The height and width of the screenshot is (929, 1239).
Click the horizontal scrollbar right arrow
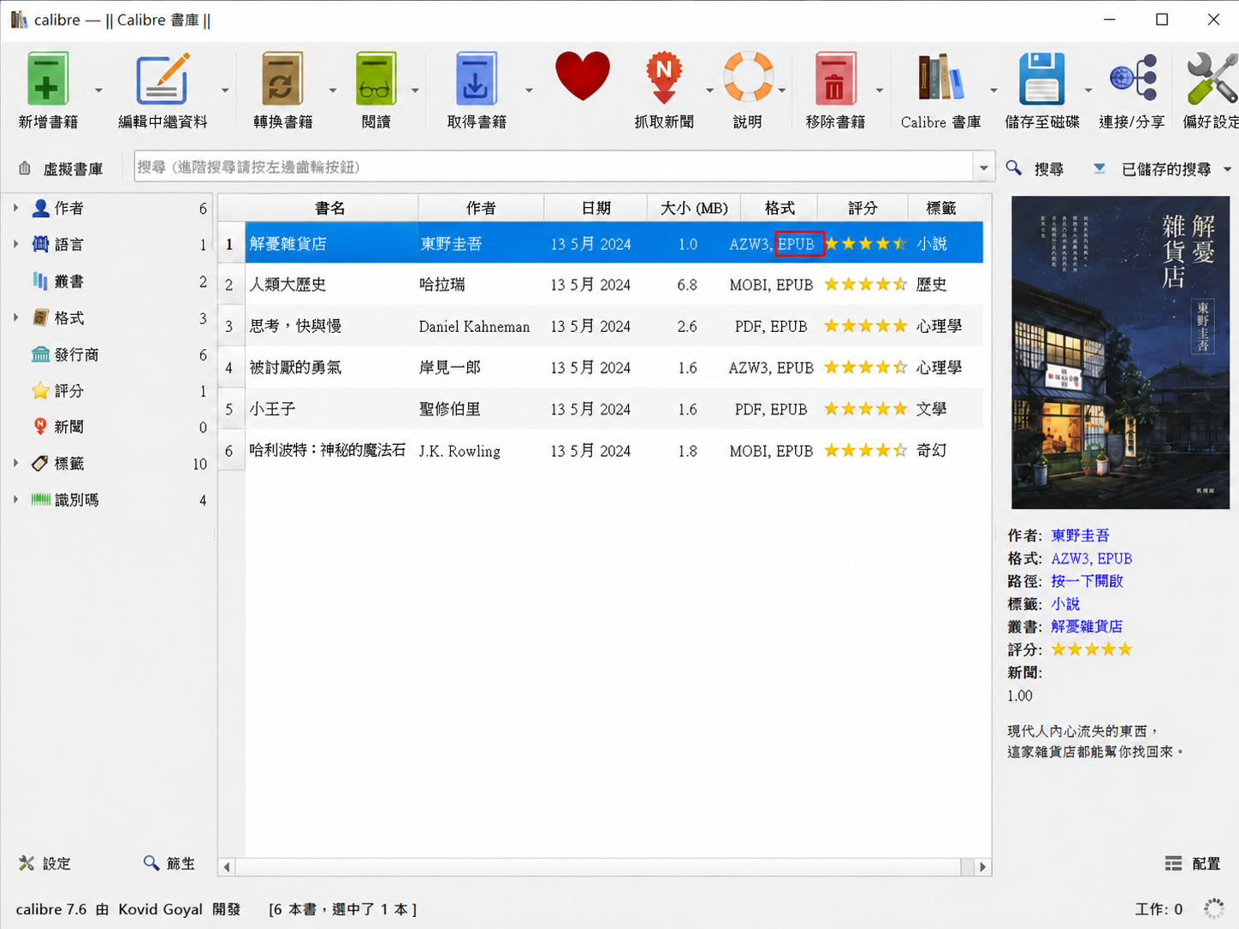(x=982, y=867)
